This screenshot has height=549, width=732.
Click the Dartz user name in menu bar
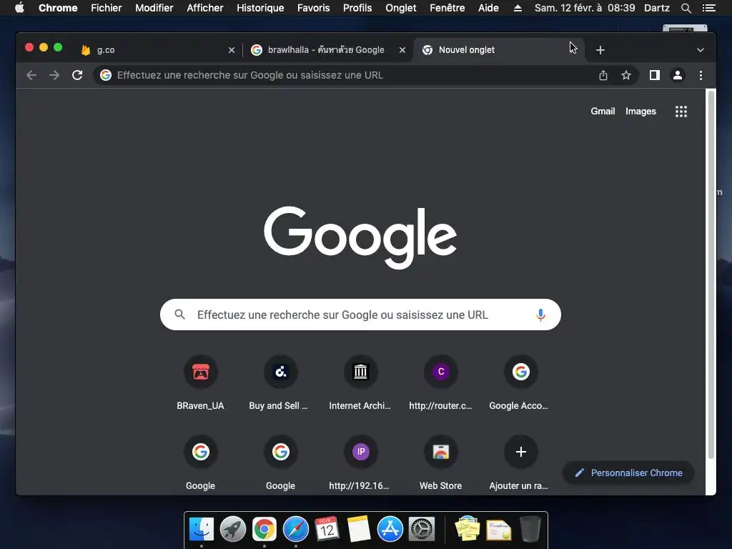pos(656,8)
